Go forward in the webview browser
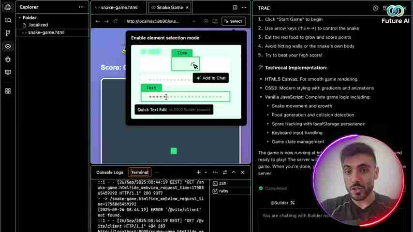Screen dimensions: 413x232 pos(107,21)
